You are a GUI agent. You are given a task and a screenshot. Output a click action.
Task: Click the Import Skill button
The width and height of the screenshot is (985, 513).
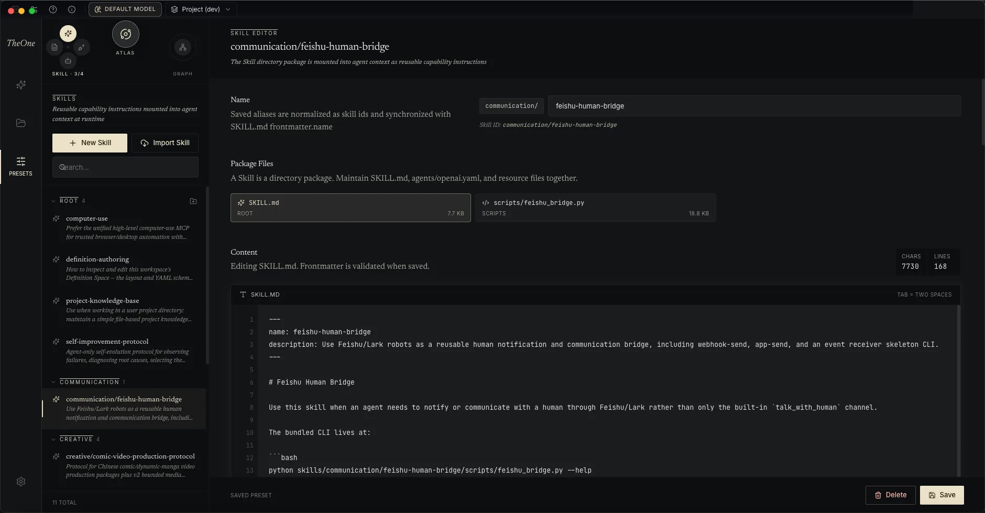click(165, 143)
